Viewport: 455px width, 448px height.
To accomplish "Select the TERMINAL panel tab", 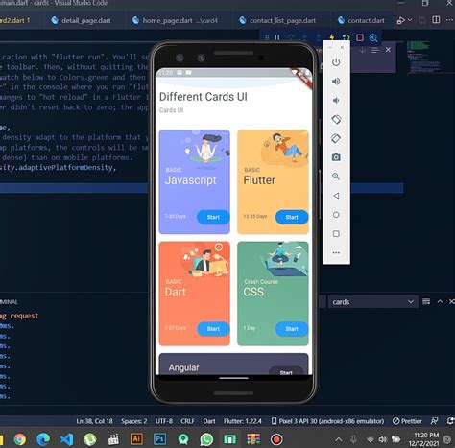I will [x=9, y=302].
